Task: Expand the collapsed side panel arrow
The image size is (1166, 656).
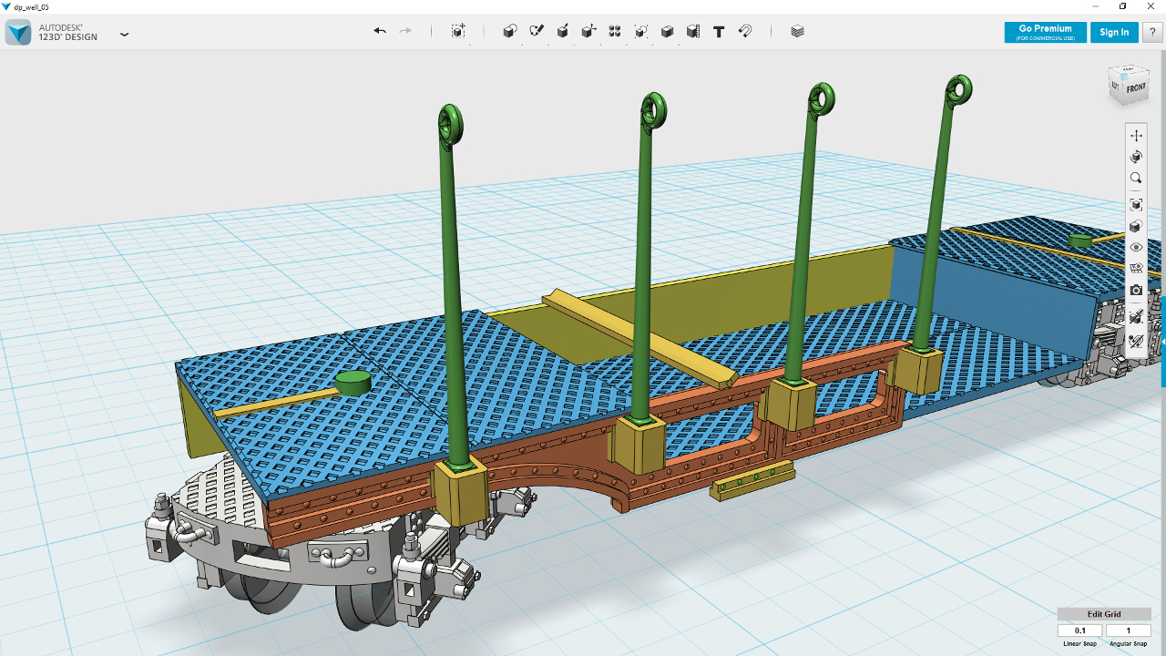Action: pyautogui.click(x=1163, y=342)
